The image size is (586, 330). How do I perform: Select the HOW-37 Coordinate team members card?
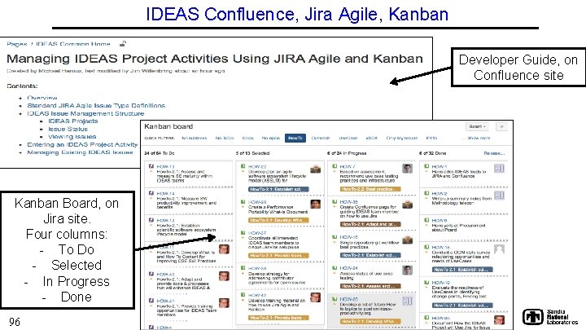(280, 244)
